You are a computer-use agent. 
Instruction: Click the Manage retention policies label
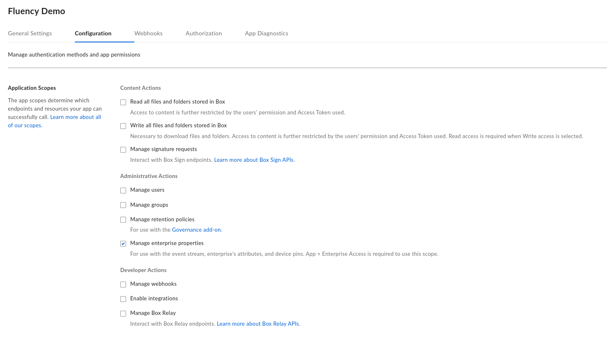[162, 219]
